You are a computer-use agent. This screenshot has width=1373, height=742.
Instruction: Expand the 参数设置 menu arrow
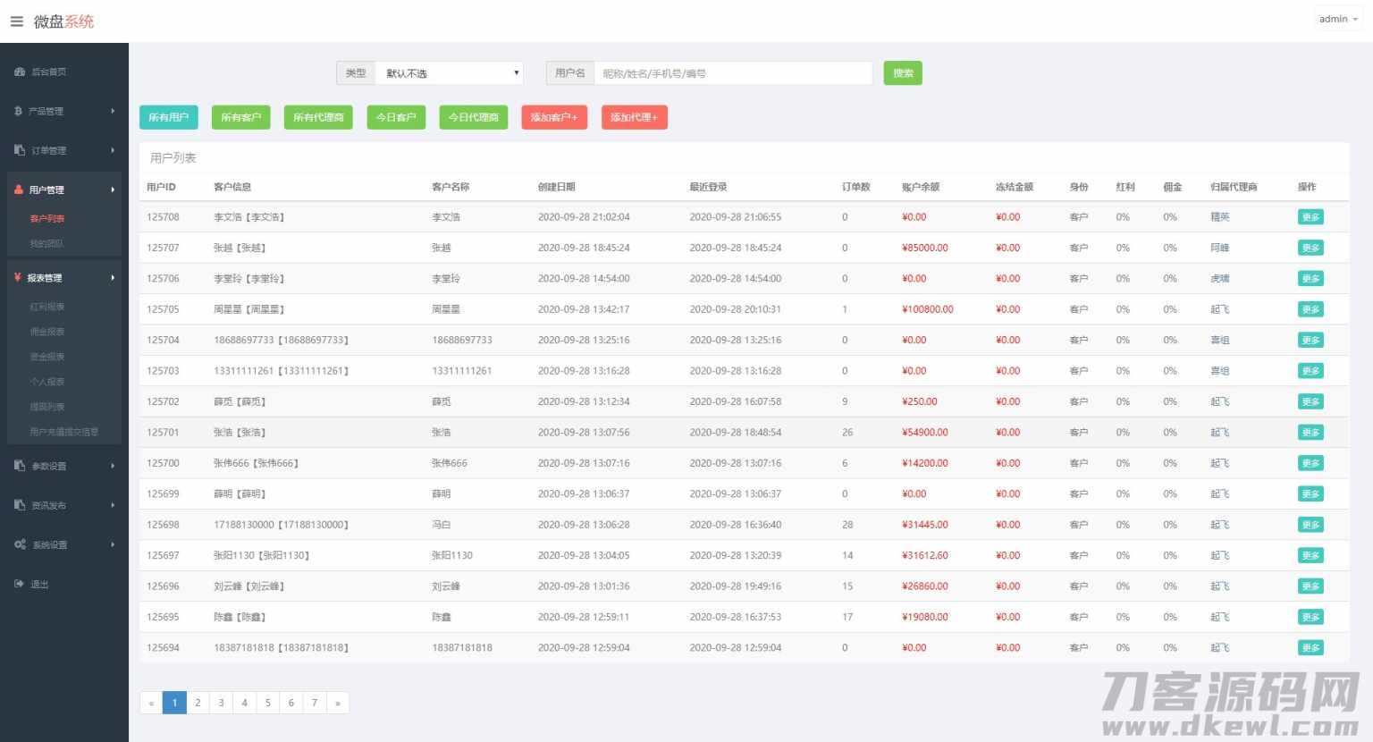(113, 466)
